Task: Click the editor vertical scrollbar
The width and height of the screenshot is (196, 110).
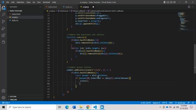Action: [195, 59]
